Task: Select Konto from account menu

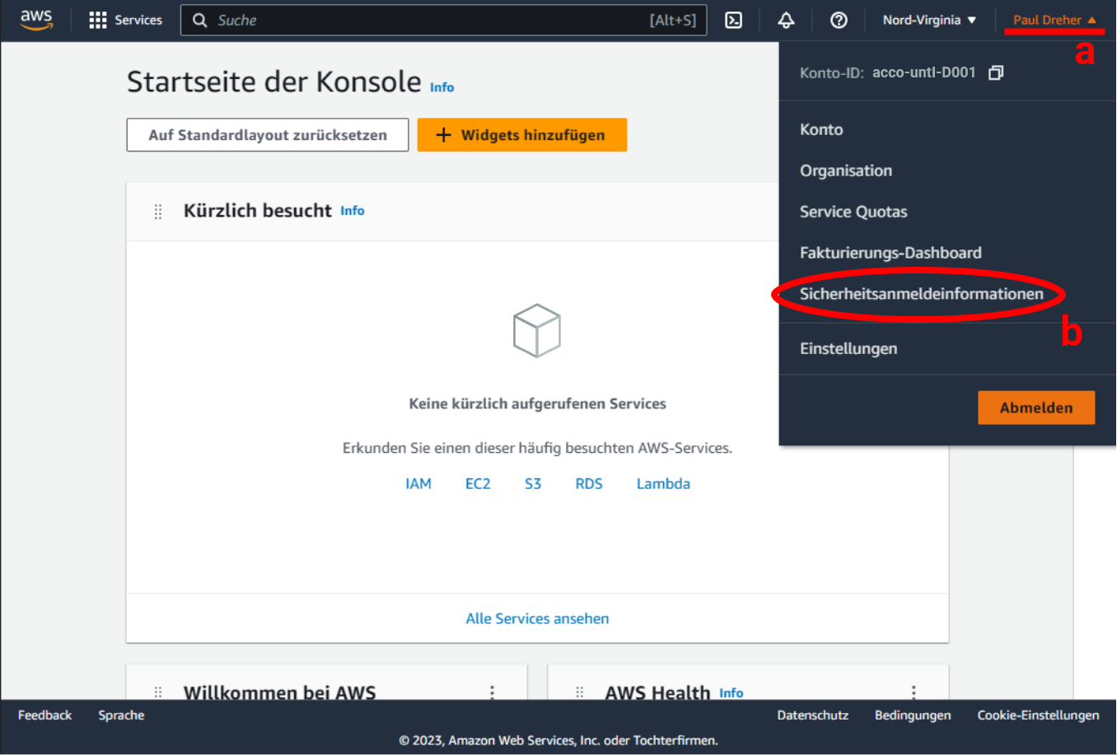Action: pos(821,129)
